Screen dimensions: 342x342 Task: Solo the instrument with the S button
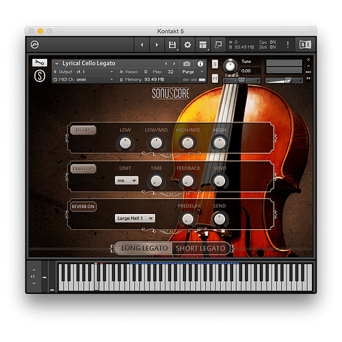click(215, 64)
